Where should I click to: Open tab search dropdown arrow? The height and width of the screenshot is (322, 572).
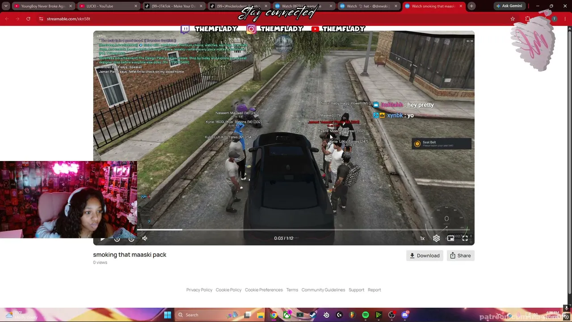6,6
